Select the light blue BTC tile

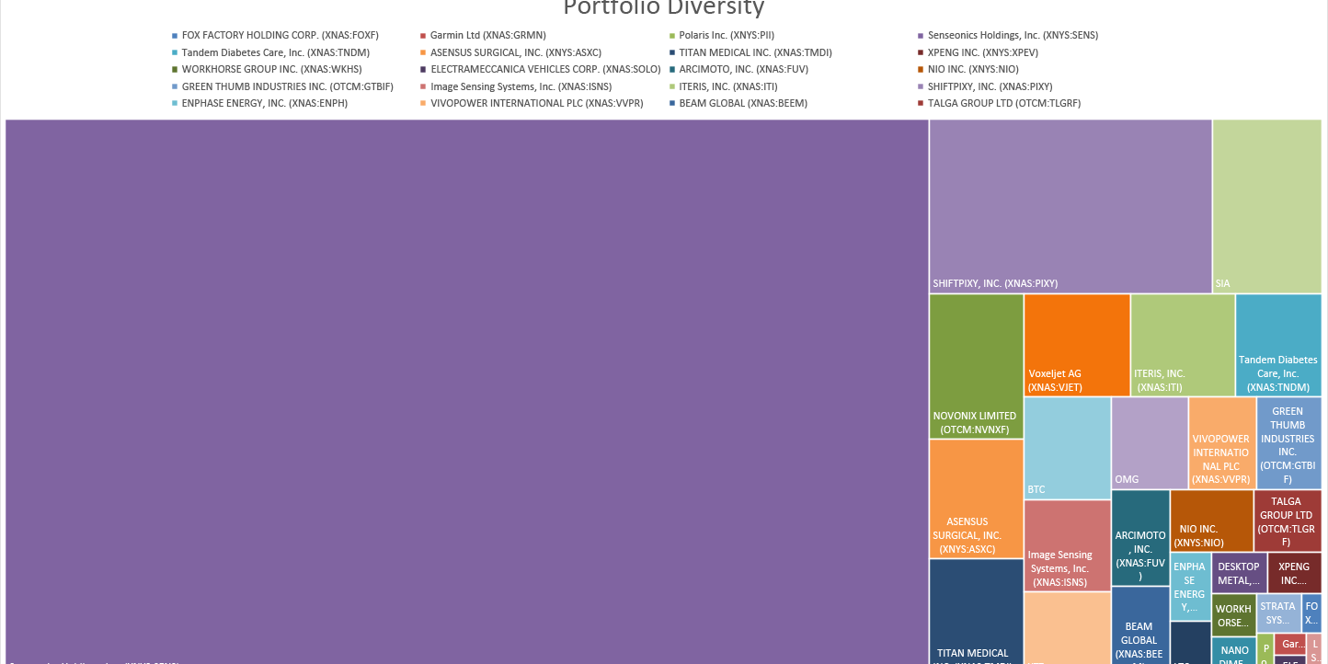coord(1067,447)
